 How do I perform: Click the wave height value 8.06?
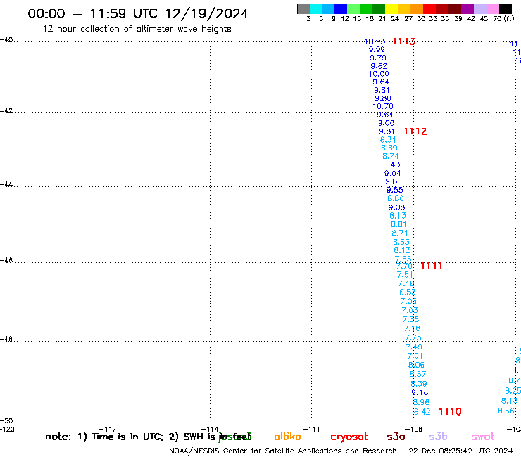coord(416,365)
